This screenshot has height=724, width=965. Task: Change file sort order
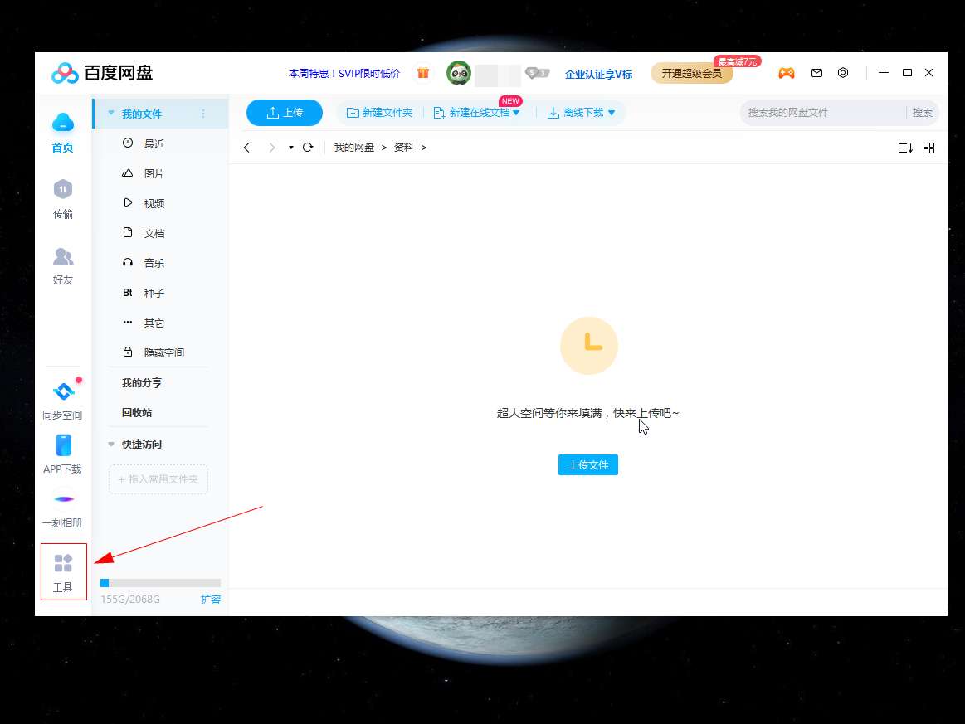pos(905,148)
